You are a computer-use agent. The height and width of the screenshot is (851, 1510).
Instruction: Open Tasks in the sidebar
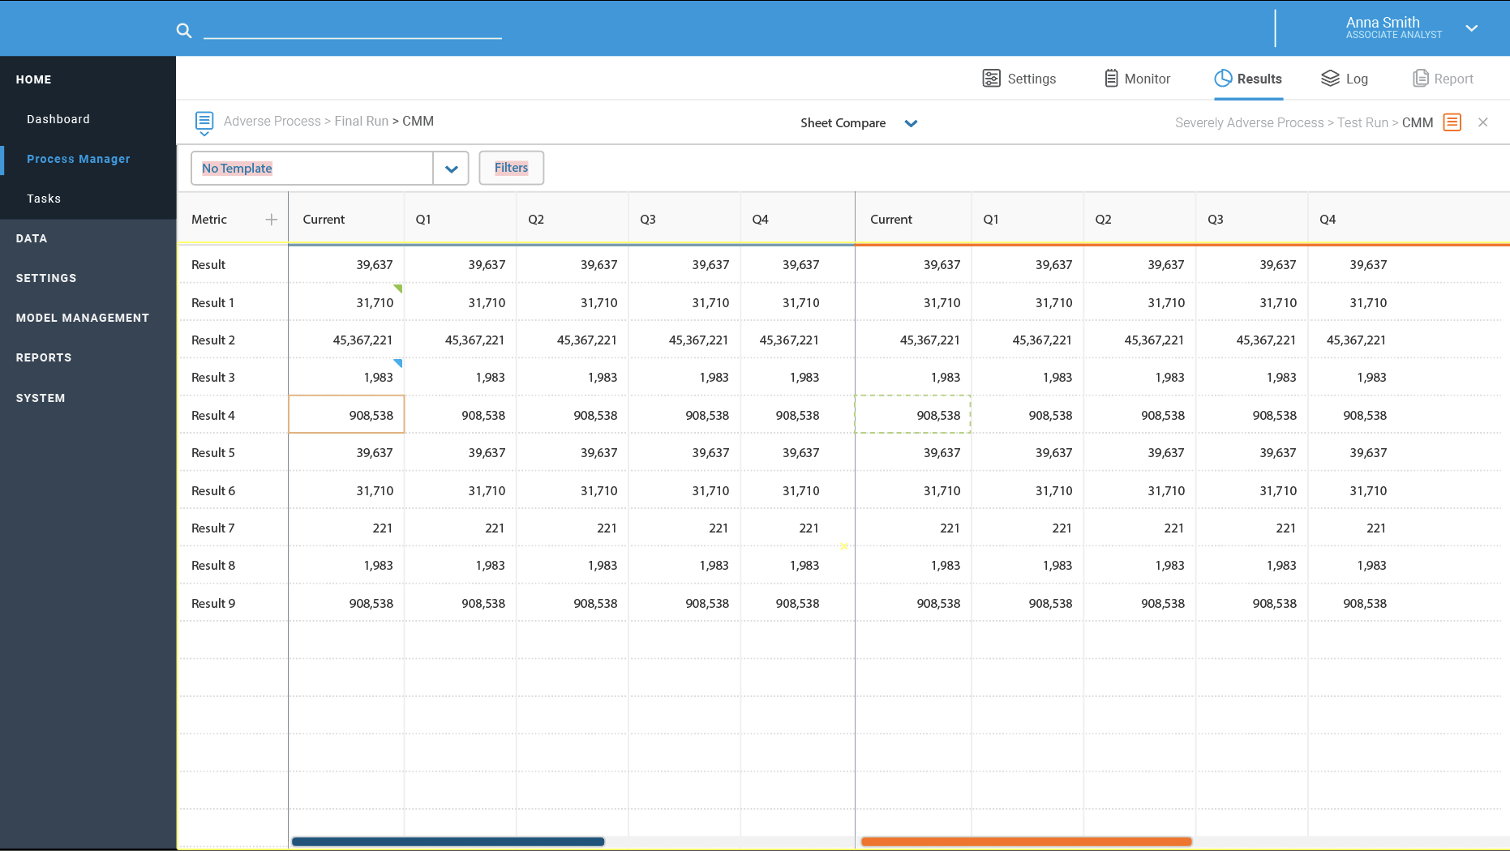44,199
